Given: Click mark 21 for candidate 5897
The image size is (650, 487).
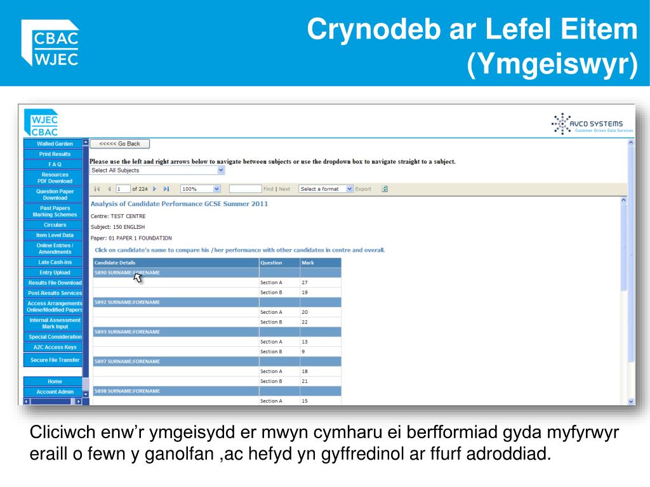Looking at the screenshot, I should pos(305,381).
